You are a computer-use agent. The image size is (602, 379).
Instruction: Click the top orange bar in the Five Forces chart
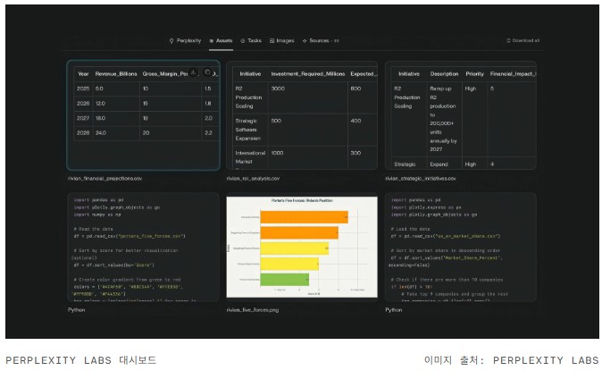(304, 217)
